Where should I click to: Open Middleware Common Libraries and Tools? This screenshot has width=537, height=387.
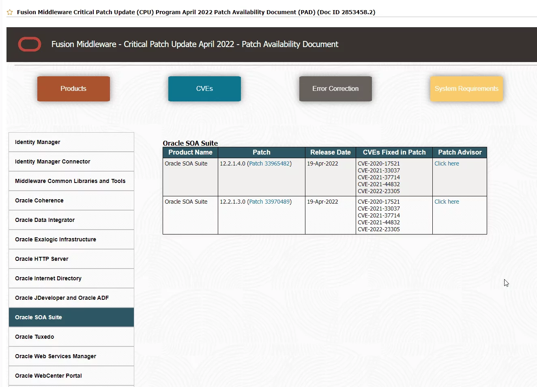tap(71, 181)
